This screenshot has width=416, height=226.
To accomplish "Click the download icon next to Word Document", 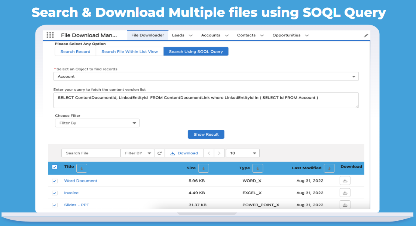I will (345, 180).
